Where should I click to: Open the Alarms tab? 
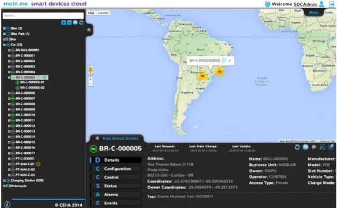pos(116,195)
